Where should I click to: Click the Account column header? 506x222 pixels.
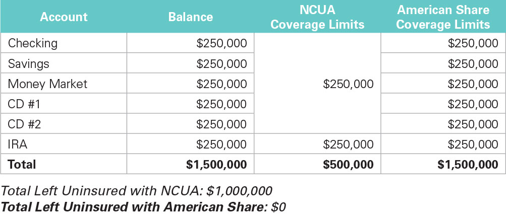64,17
